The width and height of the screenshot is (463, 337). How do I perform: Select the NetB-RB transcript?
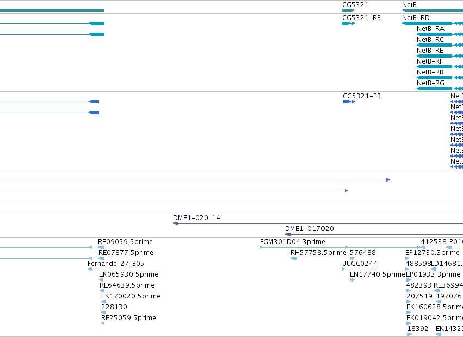430,72
